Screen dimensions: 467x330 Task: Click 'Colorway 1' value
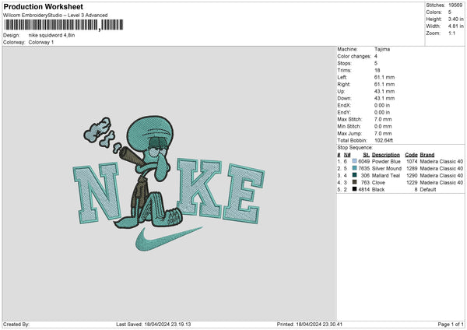pyautogui.click(x=41, y=42)
